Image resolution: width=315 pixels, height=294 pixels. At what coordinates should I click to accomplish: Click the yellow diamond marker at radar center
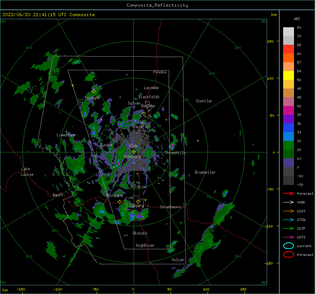pos(134,152)
